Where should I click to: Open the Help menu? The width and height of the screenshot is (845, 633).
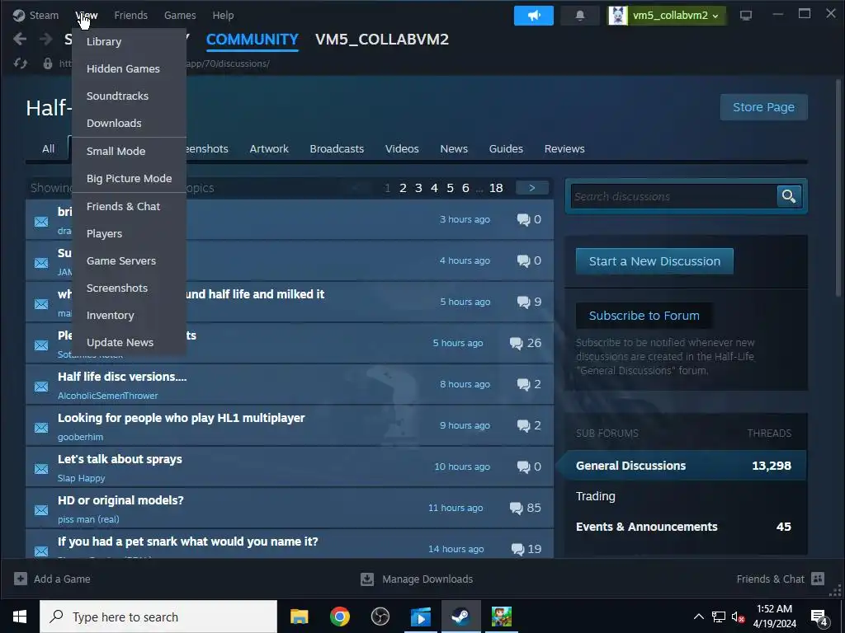coord(223,15)
